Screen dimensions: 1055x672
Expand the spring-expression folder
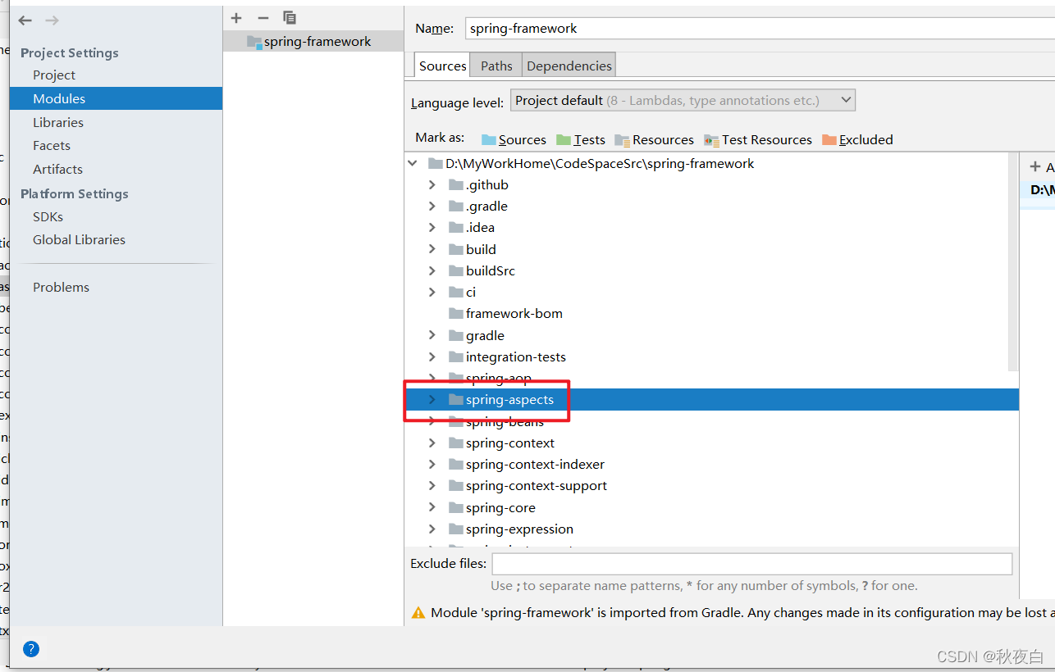432,529
